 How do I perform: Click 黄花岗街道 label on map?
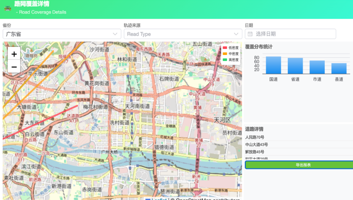[97, 83]
